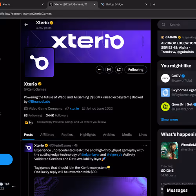Close the Xterio (@XterioGames) / X tab
This screenshot has height=196, width=196.
(94, 4)
